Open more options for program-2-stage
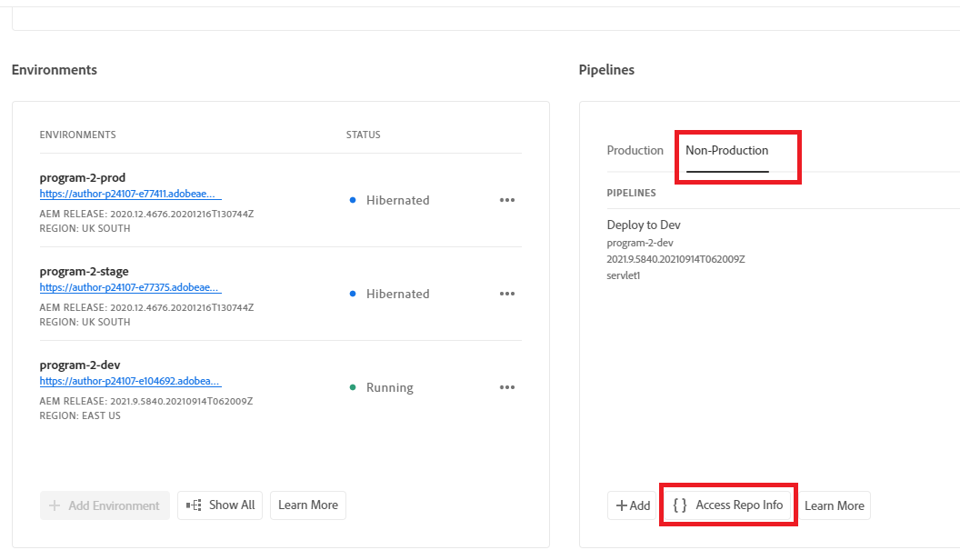Screen dimensions: 960x550 507,294
